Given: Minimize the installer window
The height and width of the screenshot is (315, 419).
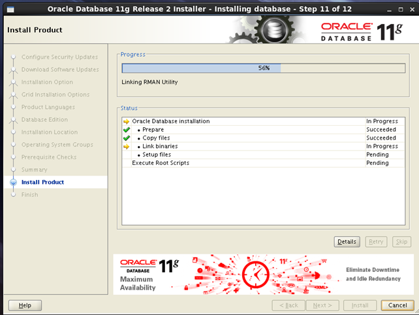Looking at the screenshot, I should pyautogui.click(x=389, y=10).
